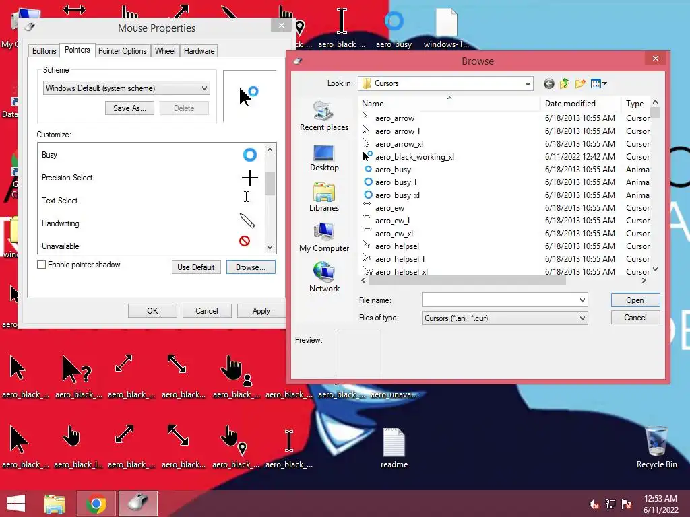Click Cancel in Mouse Properties
690x517 pixels.
click(206, 311)
